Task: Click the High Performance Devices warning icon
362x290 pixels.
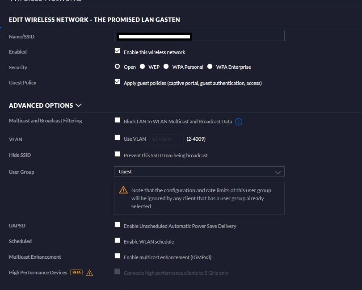Action: pos(89,273)
